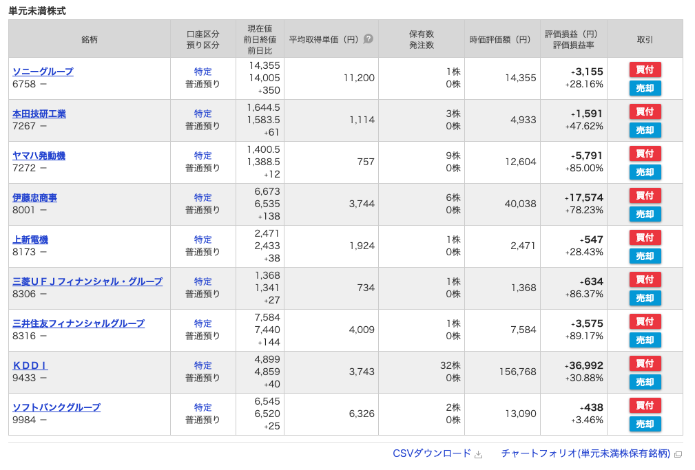Click 売却 for ソニーグループ

(645, 88)
